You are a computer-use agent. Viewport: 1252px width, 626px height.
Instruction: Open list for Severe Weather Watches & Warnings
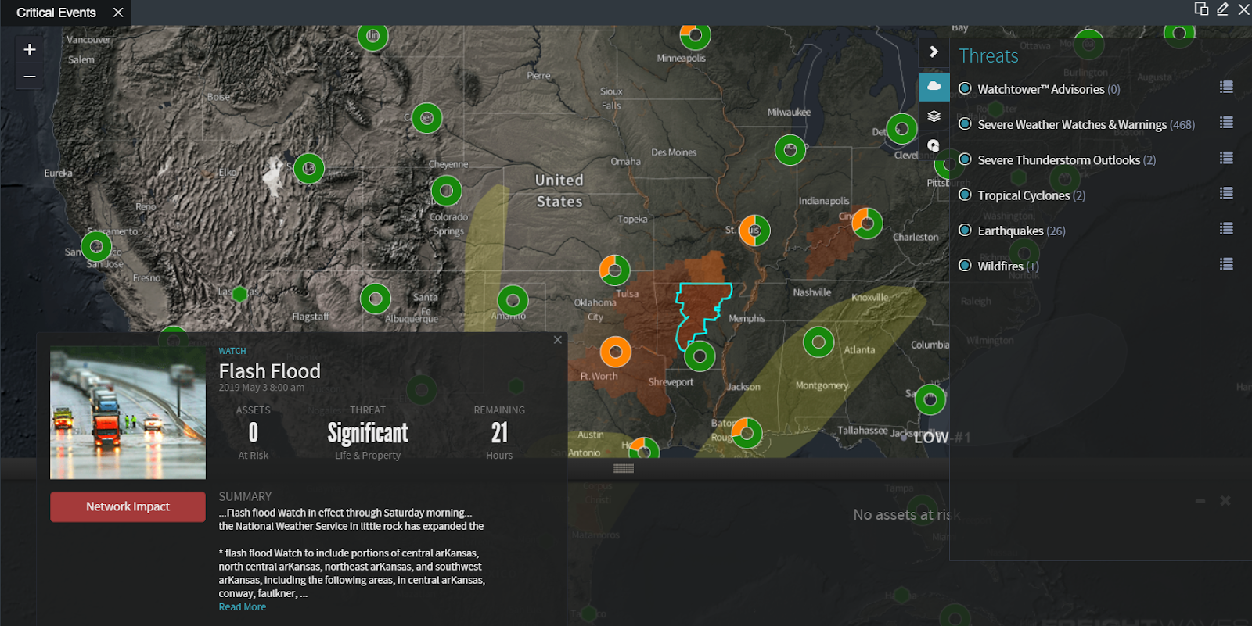1226,122
